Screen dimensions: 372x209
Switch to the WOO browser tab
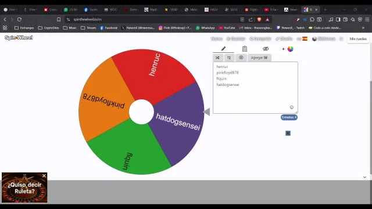[x=111, y=9]
